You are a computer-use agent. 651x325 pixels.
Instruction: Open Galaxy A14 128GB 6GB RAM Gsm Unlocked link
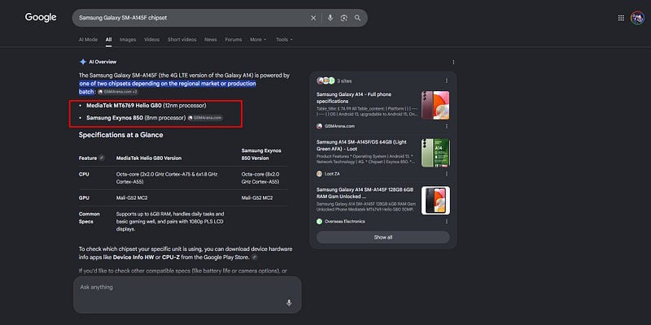click(x=365, y=193)
